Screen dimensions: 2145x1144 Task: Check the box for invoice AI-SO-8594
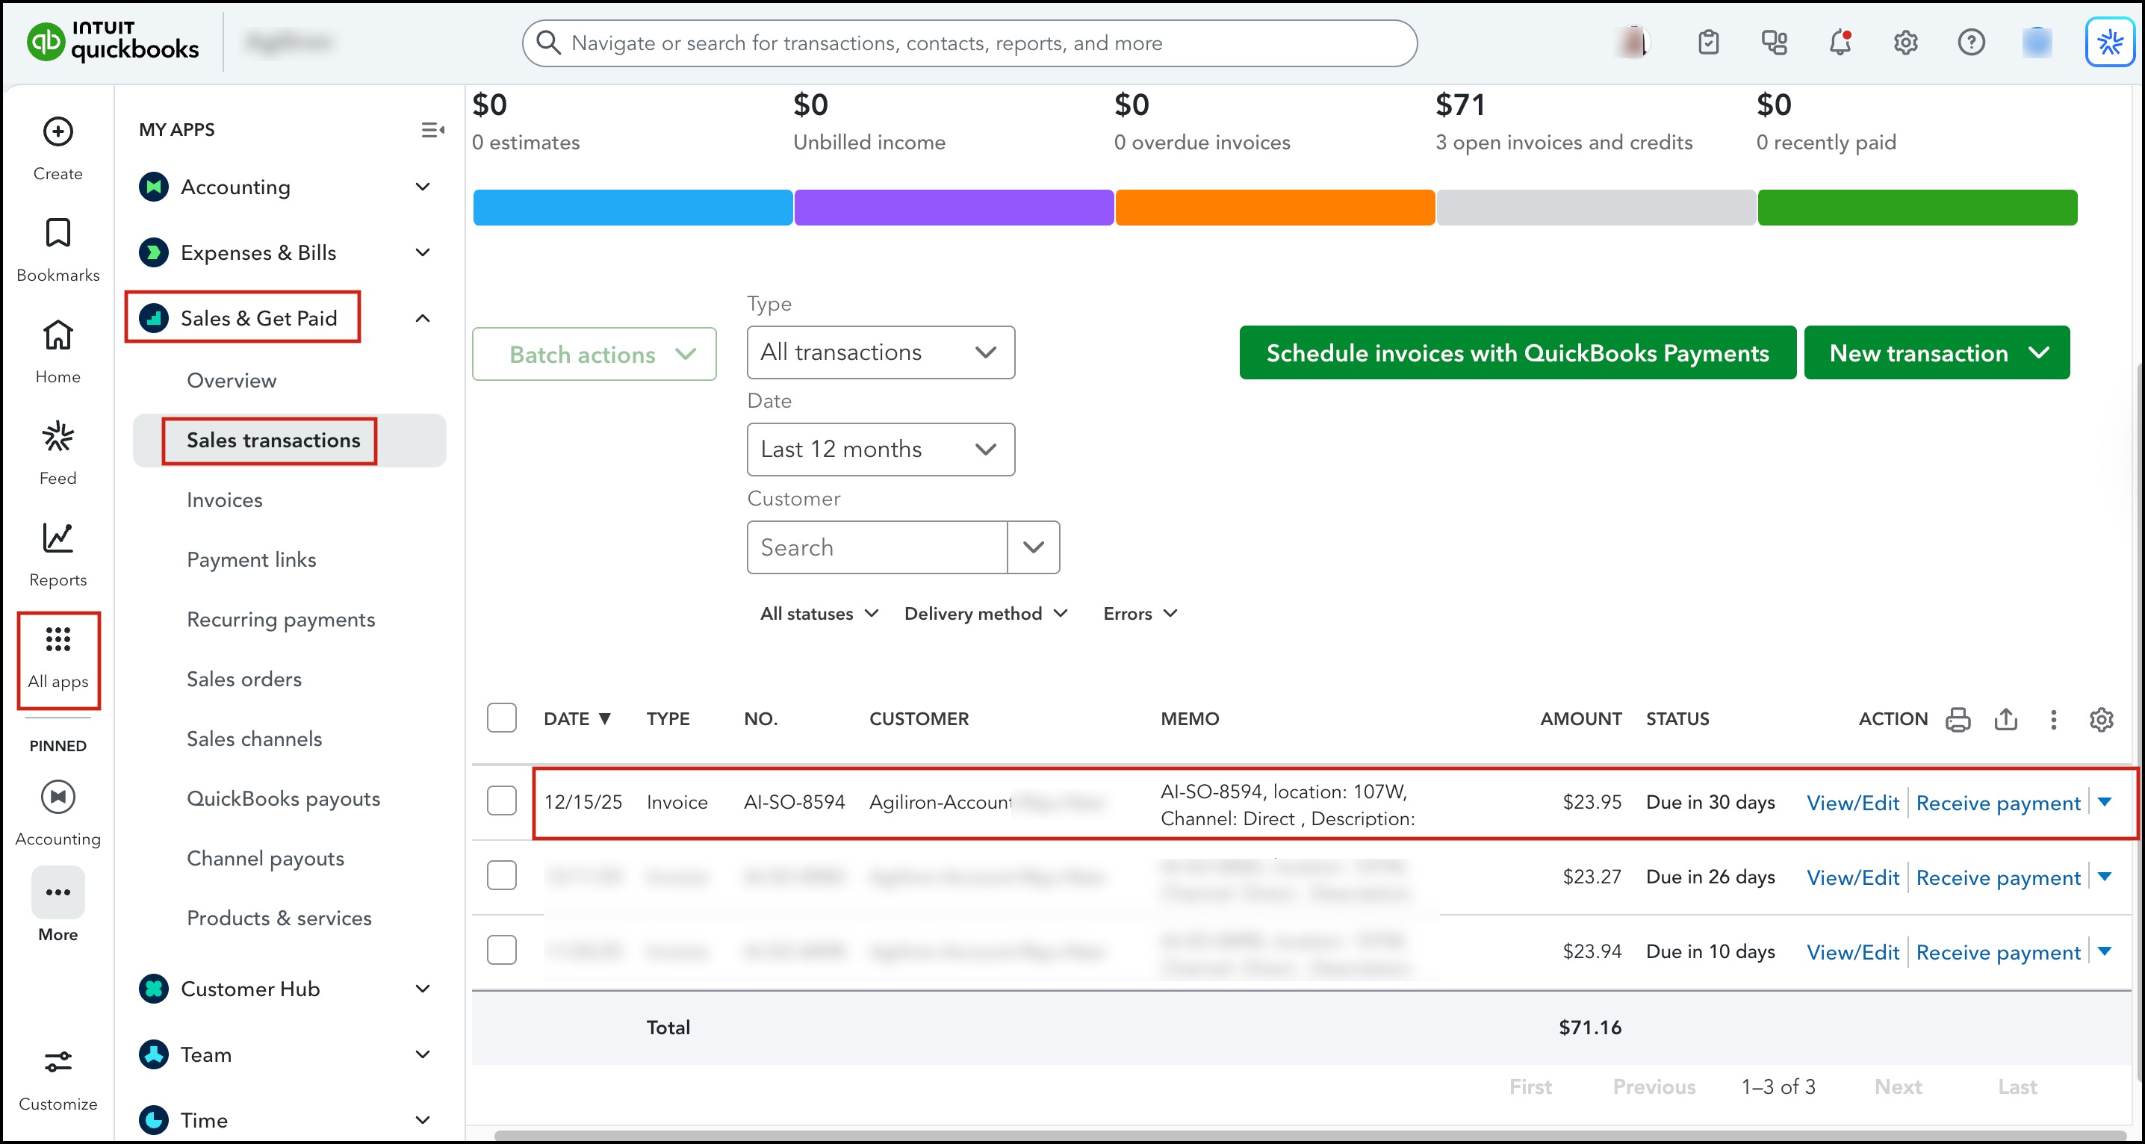click(501, 801)
